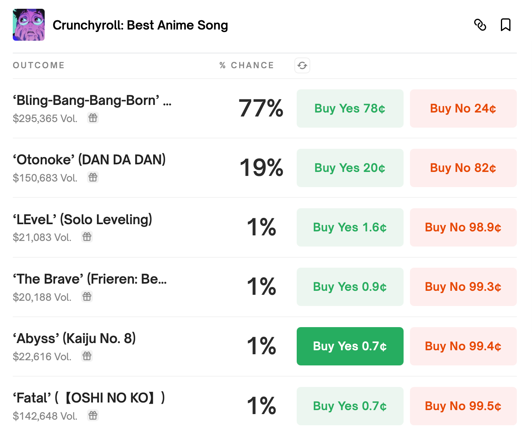Bookmark the Best Anime Song market
The image size is (532, 446).
(506, 25)
